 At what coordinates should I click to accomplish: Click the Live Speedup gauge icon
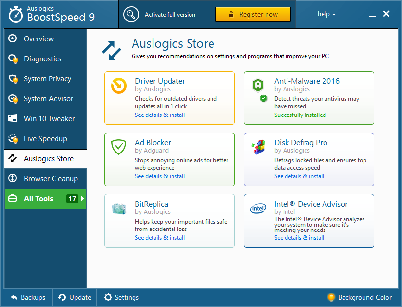[x=13, y=138]
